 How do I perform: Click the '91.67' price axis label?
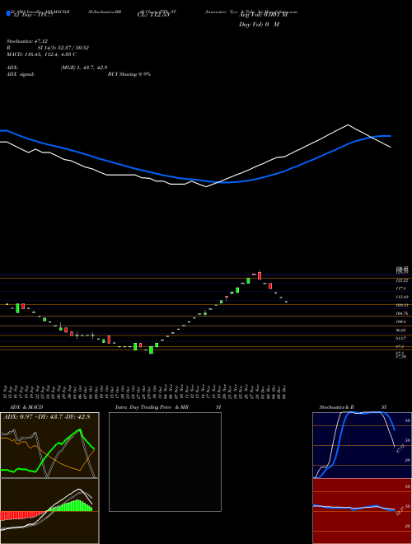pyautogui.click(x=403, y=339)
